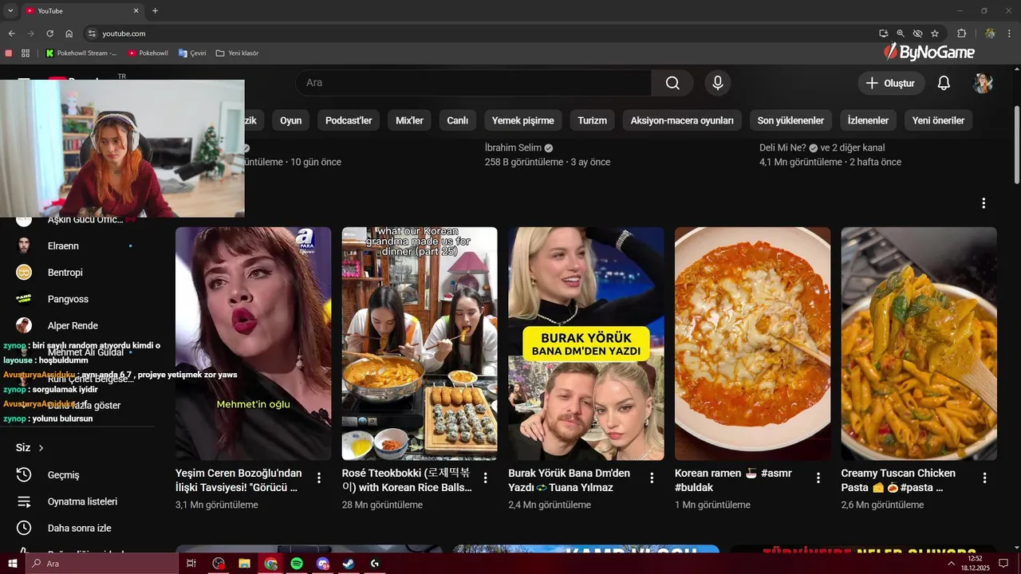Click the Daha sonra izle clock icon

coord(24,528)
